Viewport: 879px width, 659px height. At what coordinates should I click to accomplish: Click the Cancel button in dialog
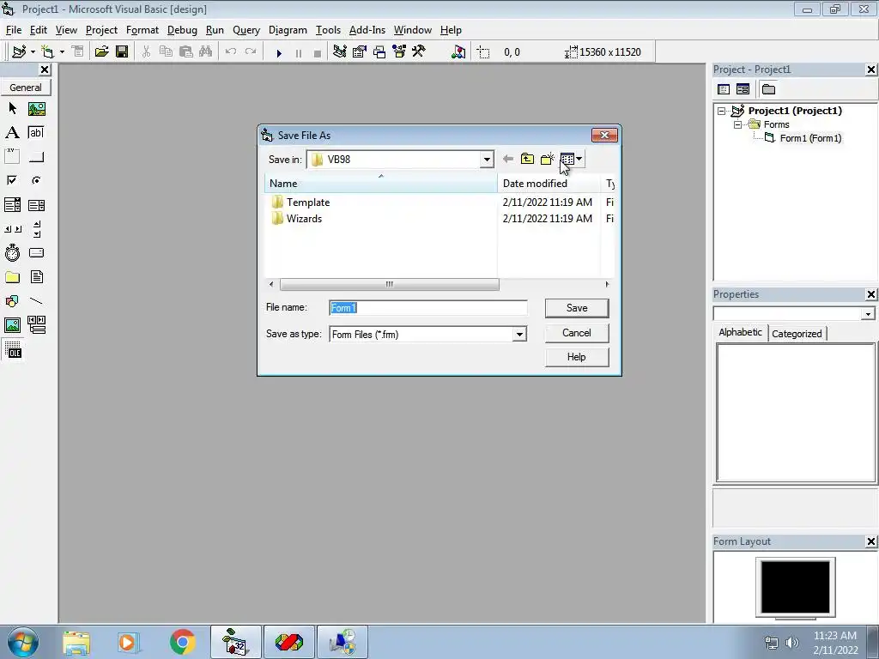pyautogui.click(x=577, y=333)
